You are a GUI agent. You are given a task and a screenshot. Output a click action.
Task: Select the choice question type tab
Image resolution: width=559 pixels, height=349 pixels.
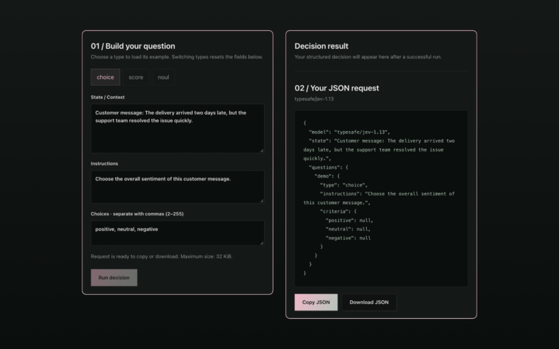(105, 77)
